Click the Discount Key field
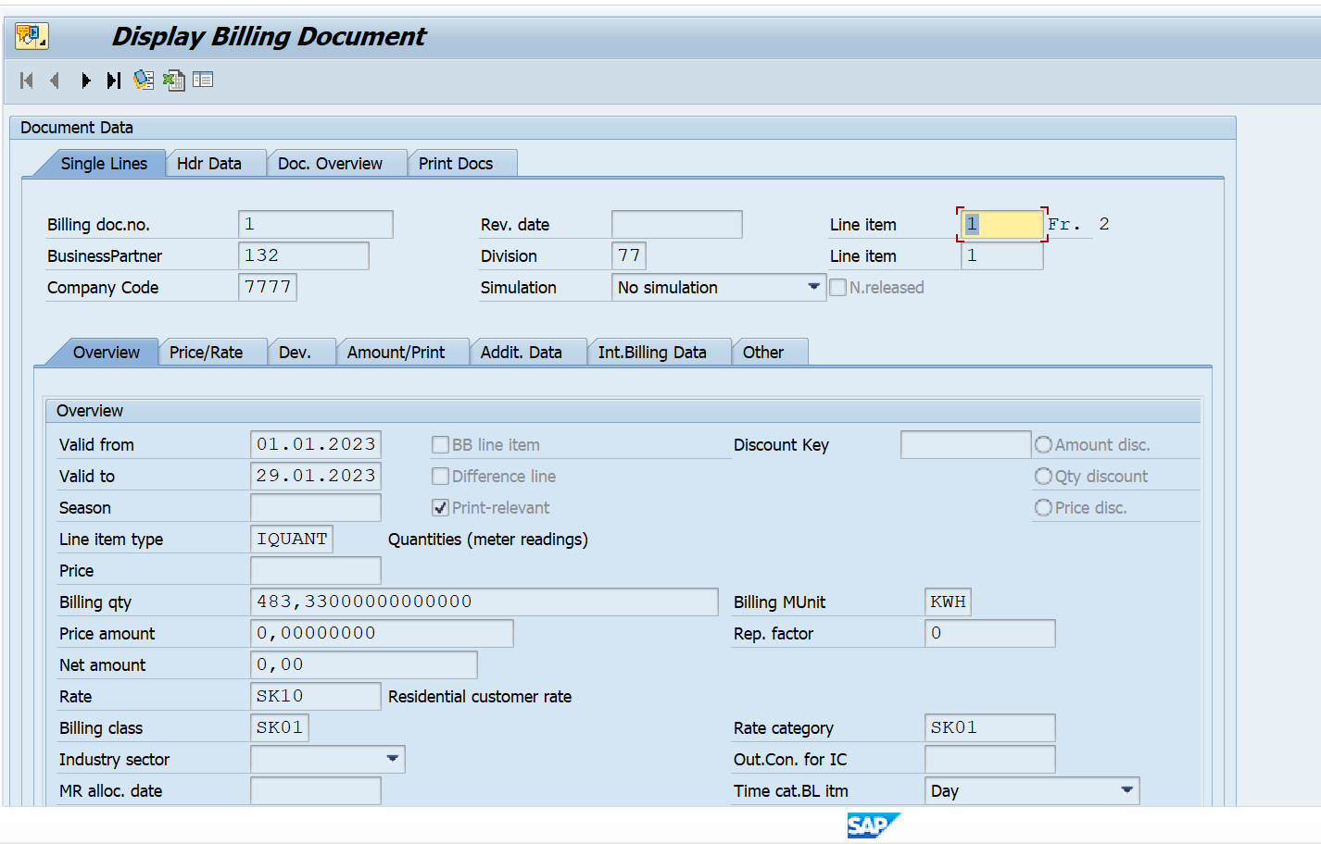This screenshot has width=1321, height=844. tap(966, 445)
